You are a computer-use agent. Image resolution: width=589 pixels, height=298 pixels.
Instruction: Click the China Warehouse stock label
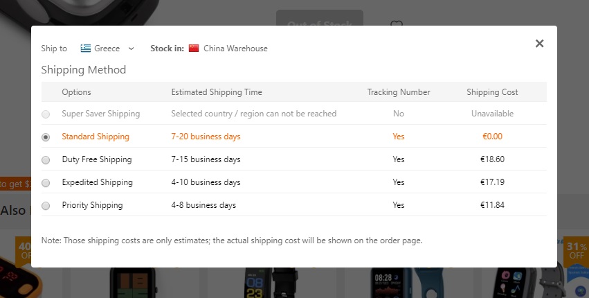(x=235, y=49)
